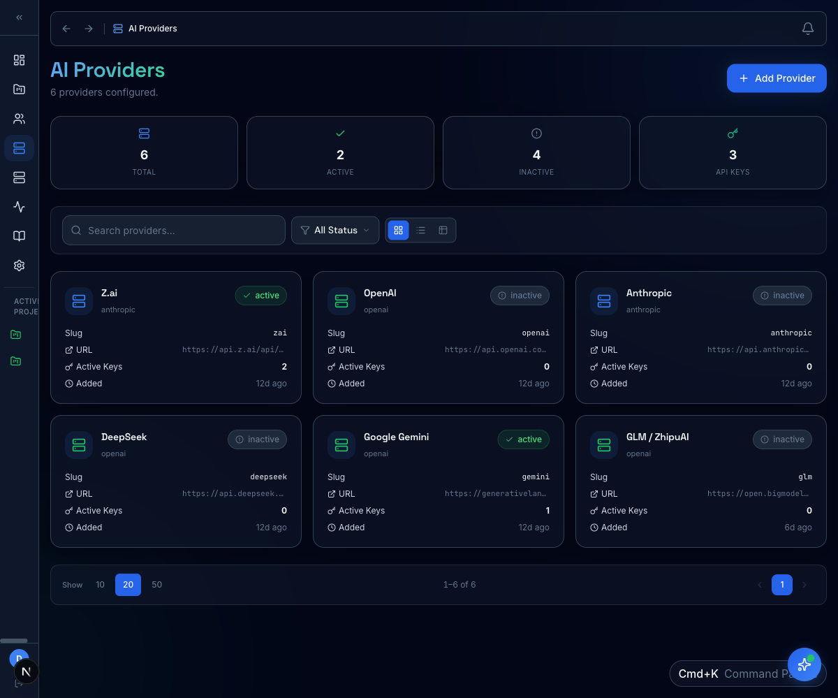Switch to list view layout
This screenshot has height=698, width=838.
[x=420, y=230]
